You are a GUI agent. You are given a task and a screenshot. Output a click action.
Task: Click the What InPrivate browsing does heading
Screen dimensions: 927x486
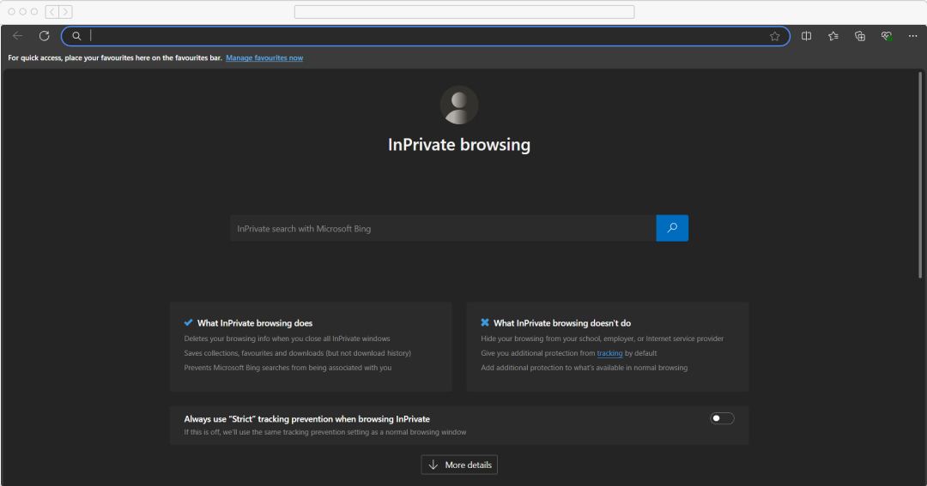pyautogui.click(x=255, y=323)
